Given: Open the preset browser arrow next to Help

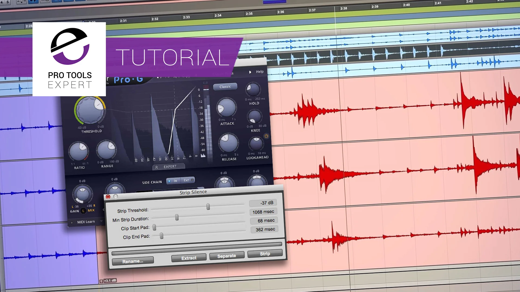Looking at the screenshot, I should tap(250, 72).
